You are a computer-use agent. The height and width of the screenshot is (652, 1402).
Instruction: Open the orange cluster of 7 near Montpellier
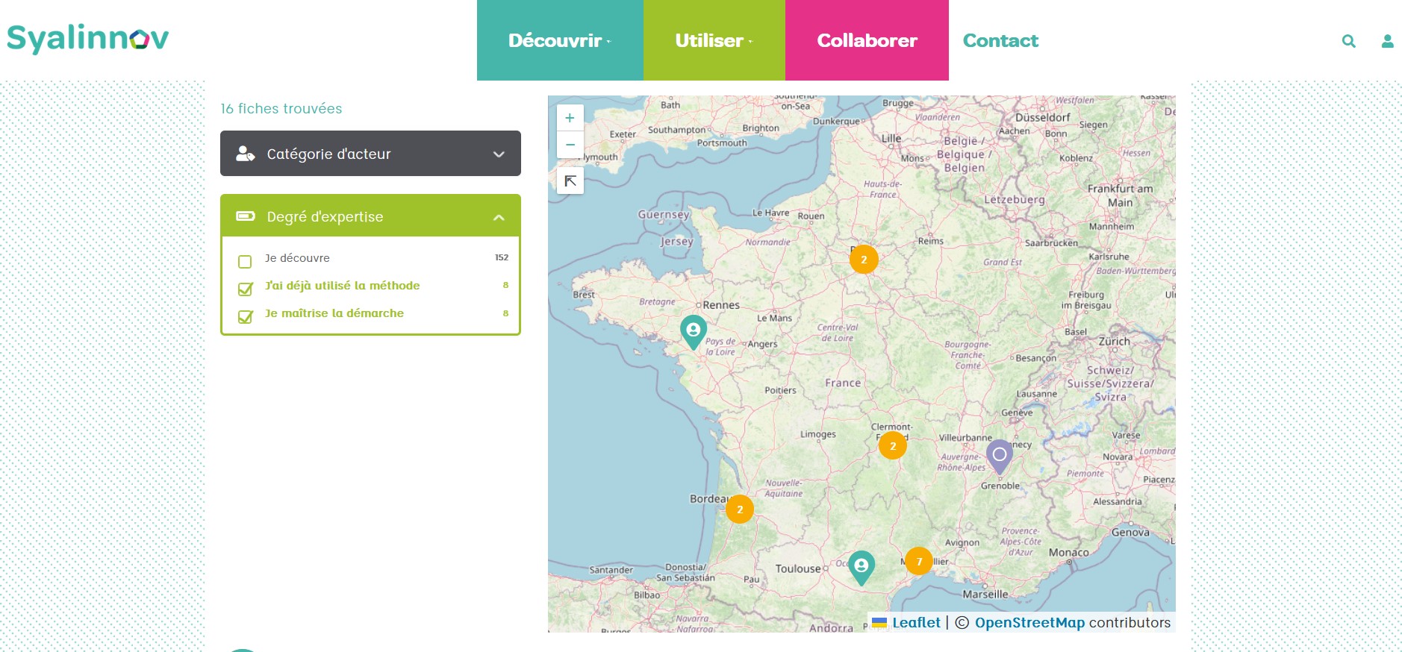click(918, 561)
